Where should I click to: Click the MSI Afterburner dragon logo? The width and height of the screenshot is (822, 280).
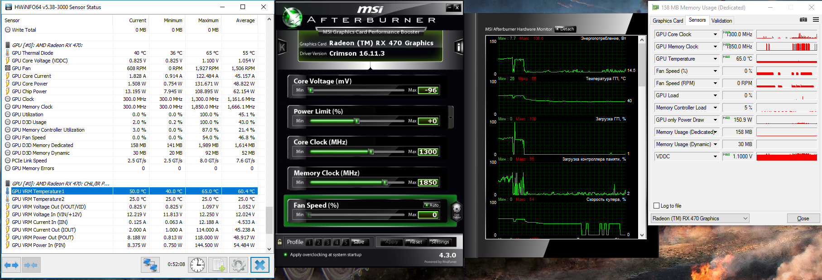tap(293, 18)
